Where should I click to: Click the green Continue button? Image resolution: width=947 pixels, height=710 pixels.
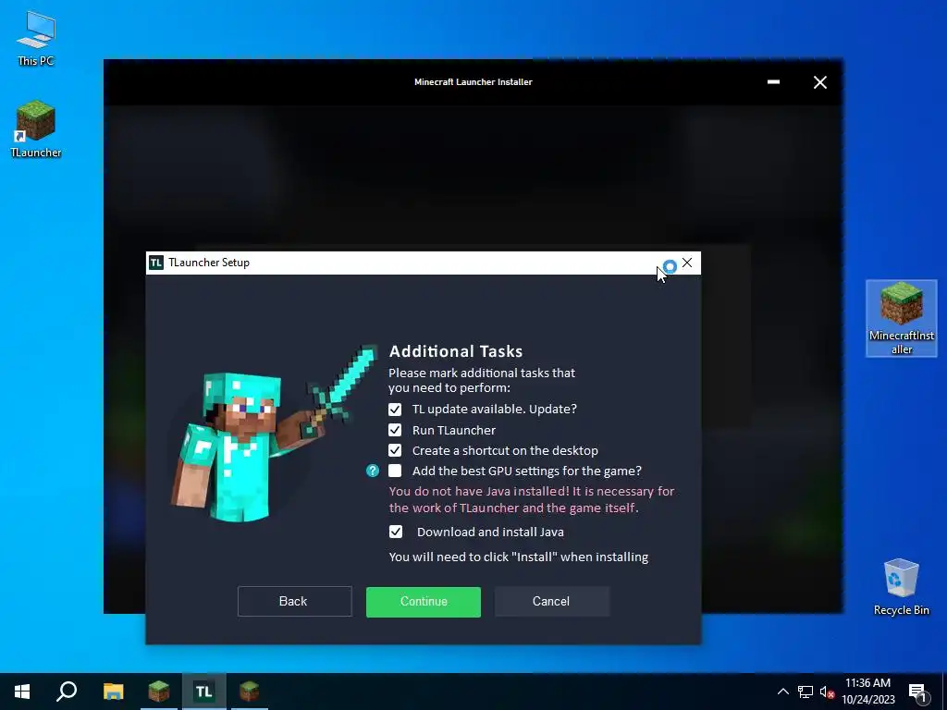click(424, 602)
